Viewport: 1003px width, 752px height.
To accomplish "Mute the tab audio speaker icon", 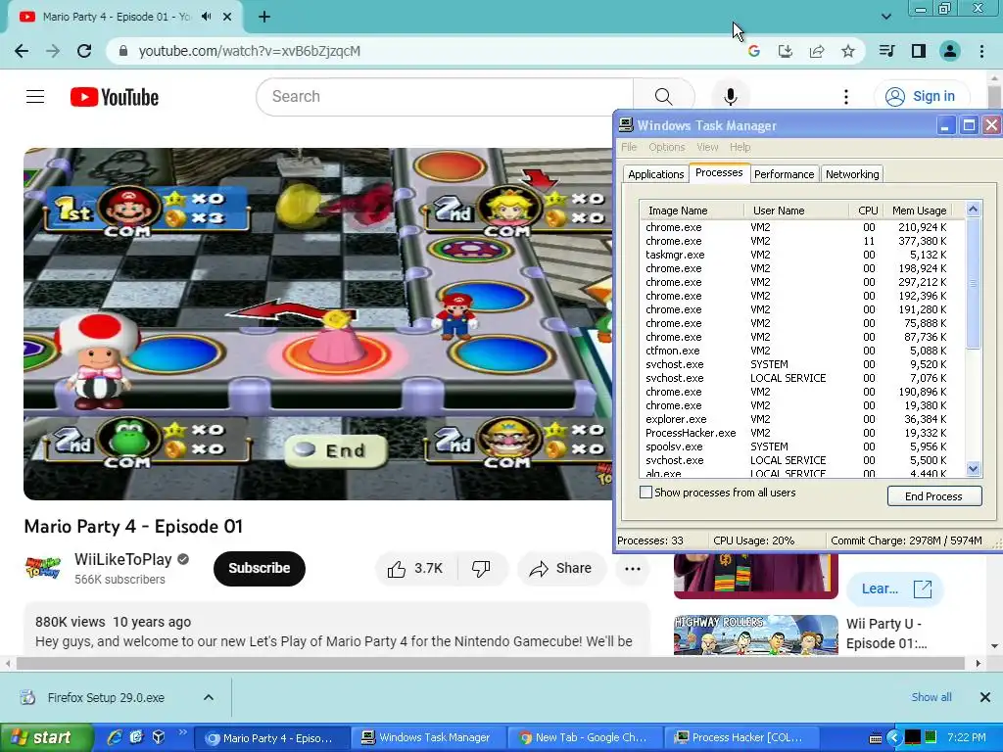I will coord(206,17).
